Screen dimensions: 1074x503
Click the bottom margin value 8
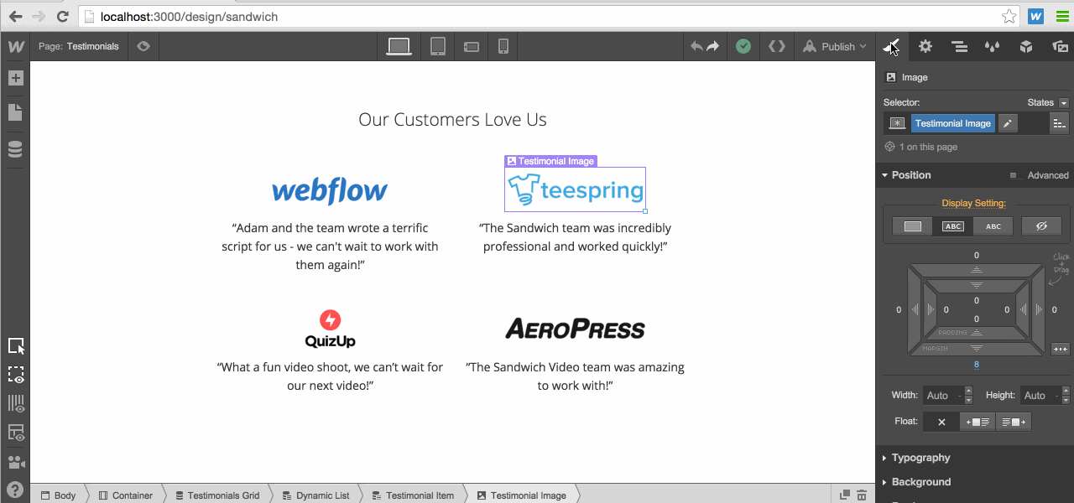coord(977,365)
